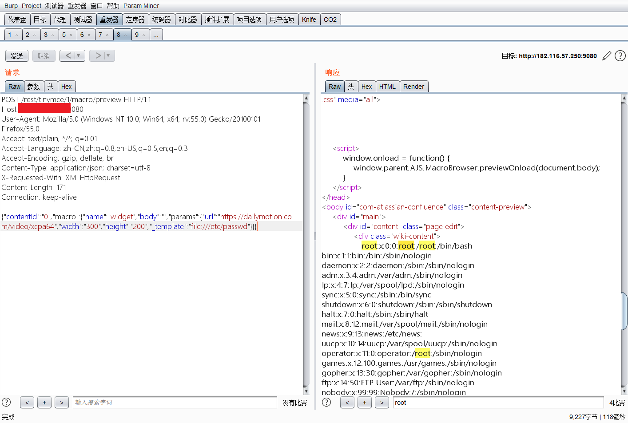This screenshot has width=628, height=423.
Task: Select repeater sub-tab 9
Action: pos(137,35)
